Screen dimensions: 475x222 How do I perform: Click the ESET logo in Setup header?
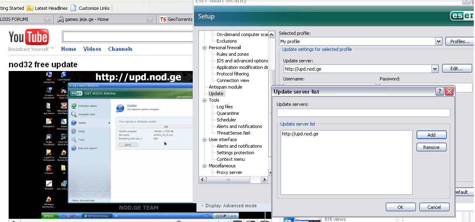461,16
